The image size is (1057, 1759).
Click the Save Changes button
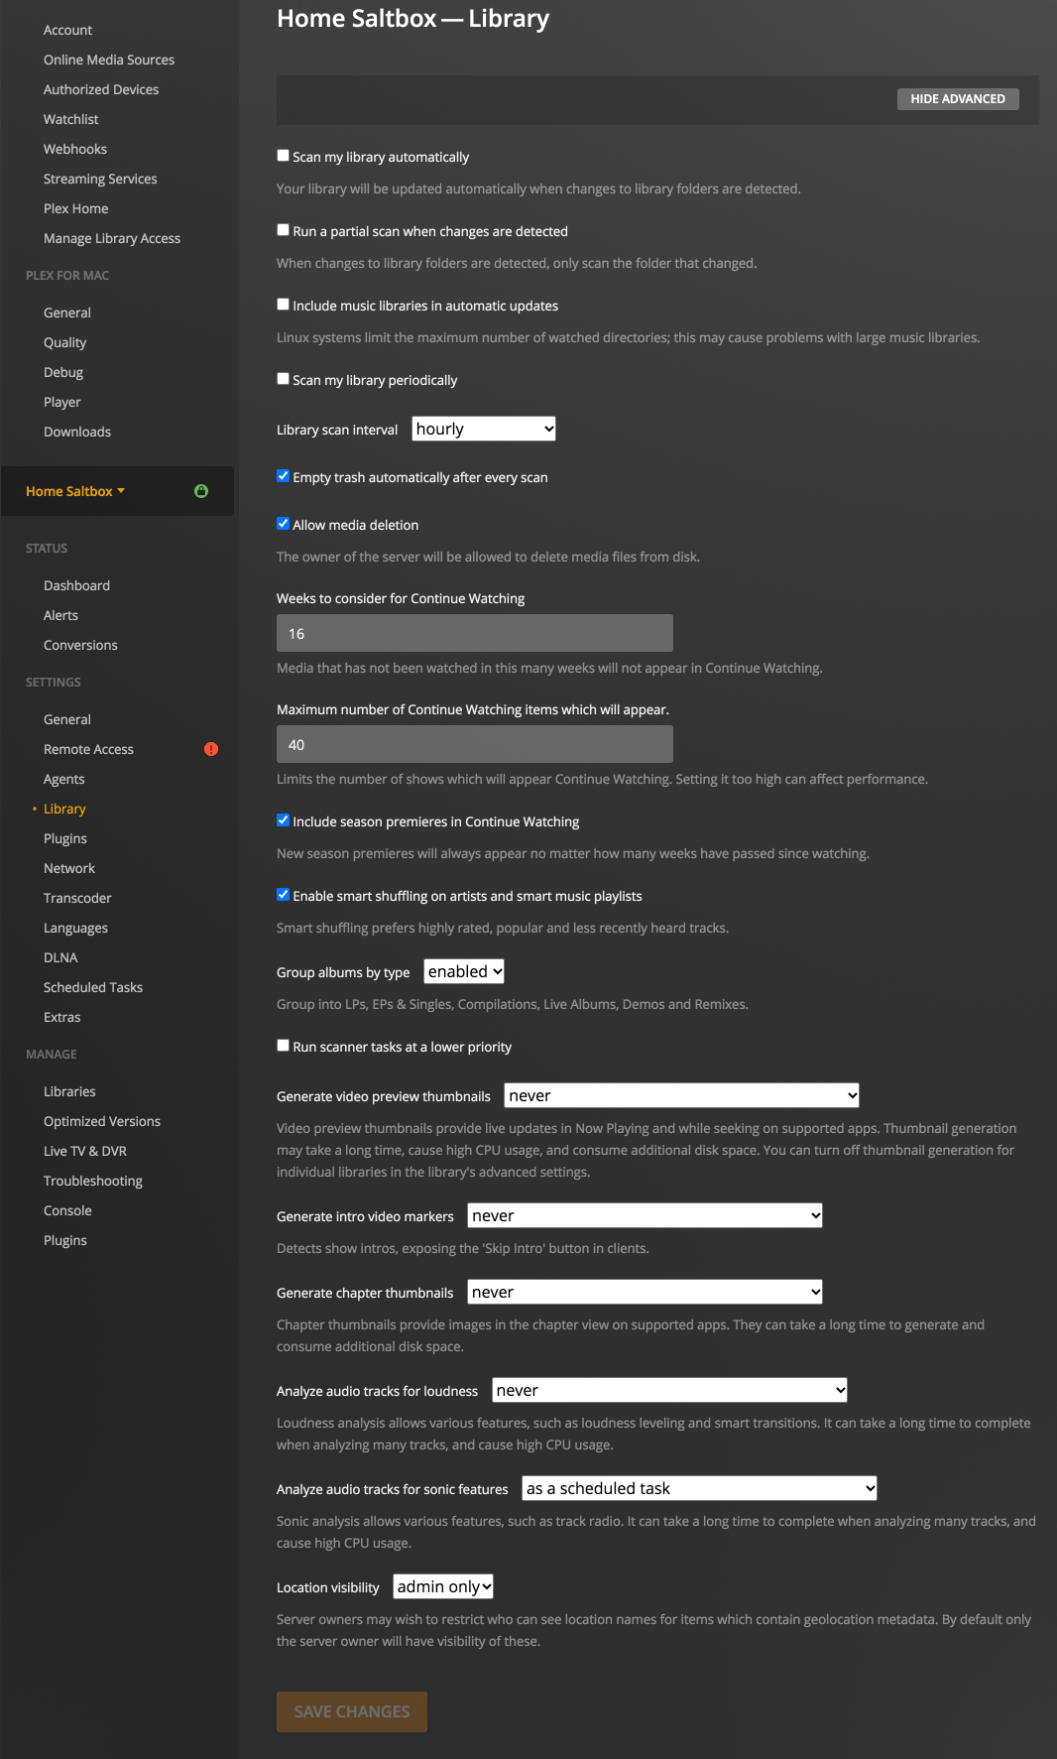(352, 1711)
